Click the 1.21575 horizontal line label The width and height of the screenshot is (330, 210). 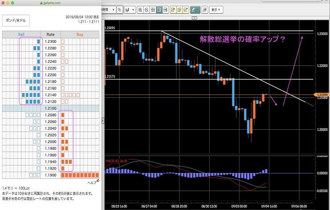110,76
